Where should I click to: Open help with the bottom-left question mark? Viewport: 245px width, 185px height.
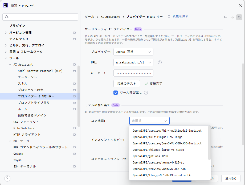7,178
